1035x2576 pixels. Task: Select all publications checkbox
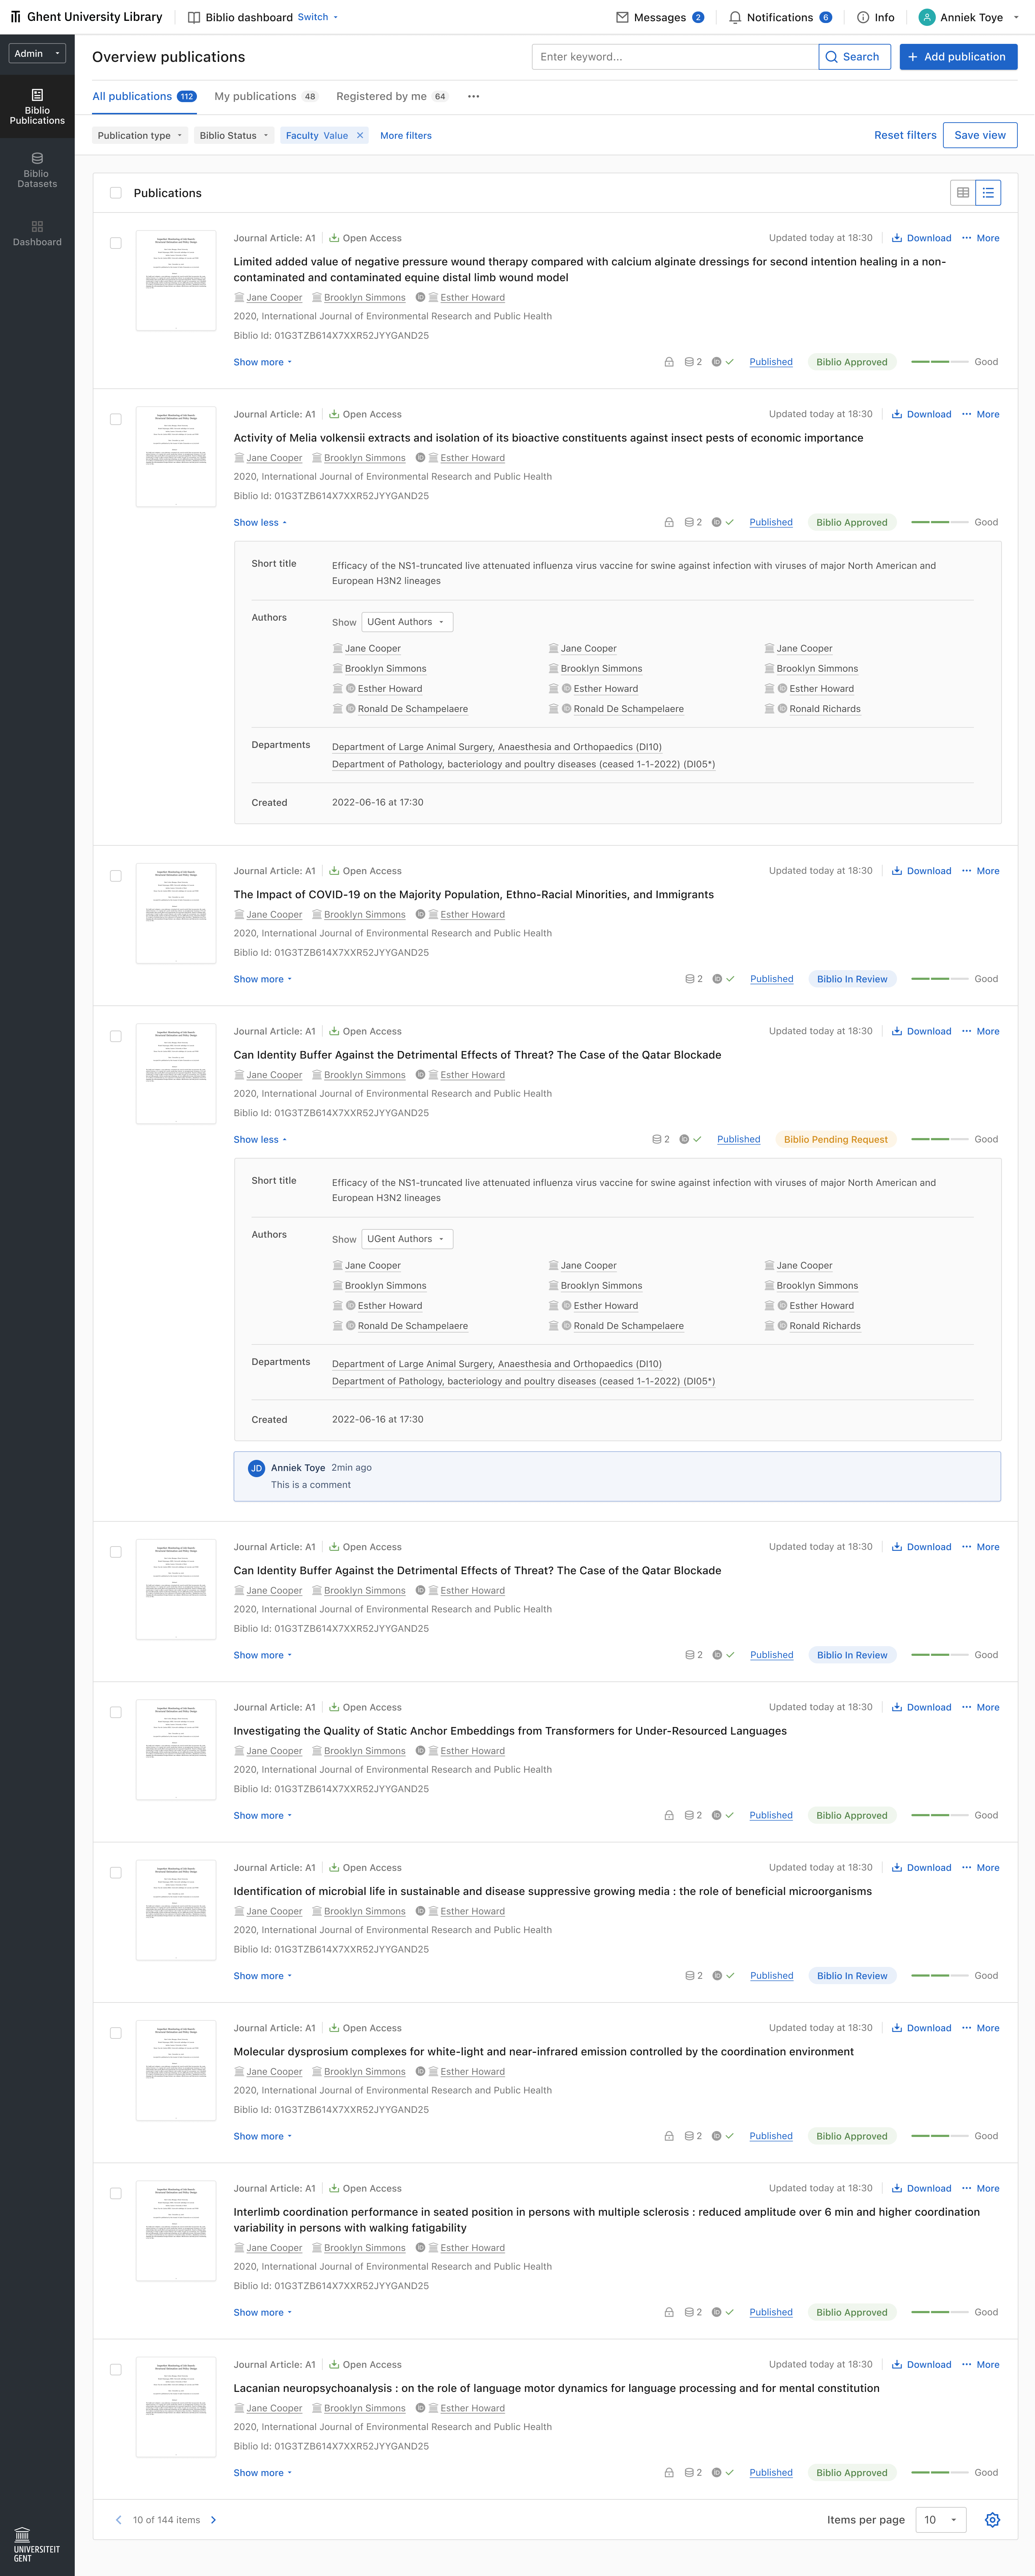click(116, 193)
